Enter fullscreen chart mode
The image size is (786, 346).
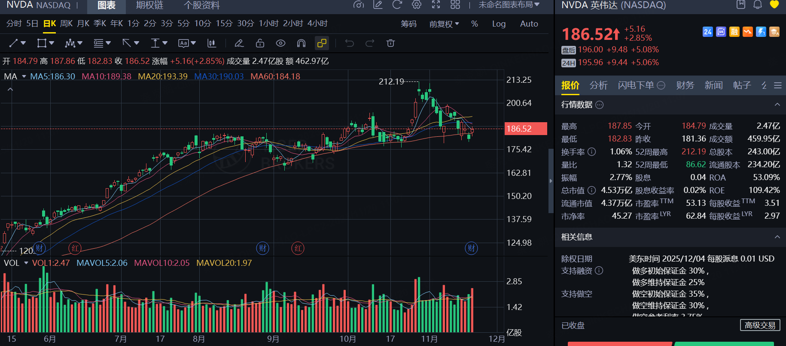click(x=436, y=5)
